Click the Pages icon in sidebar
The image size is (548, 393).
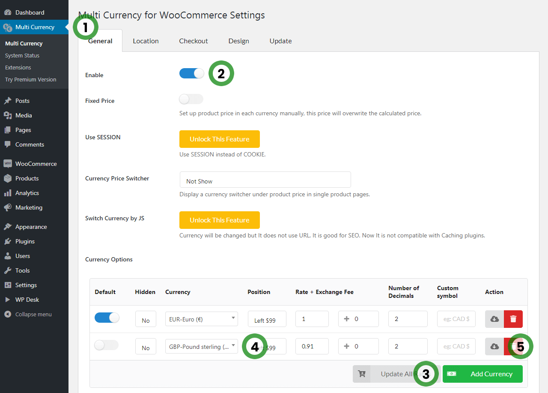coord(8,130)
